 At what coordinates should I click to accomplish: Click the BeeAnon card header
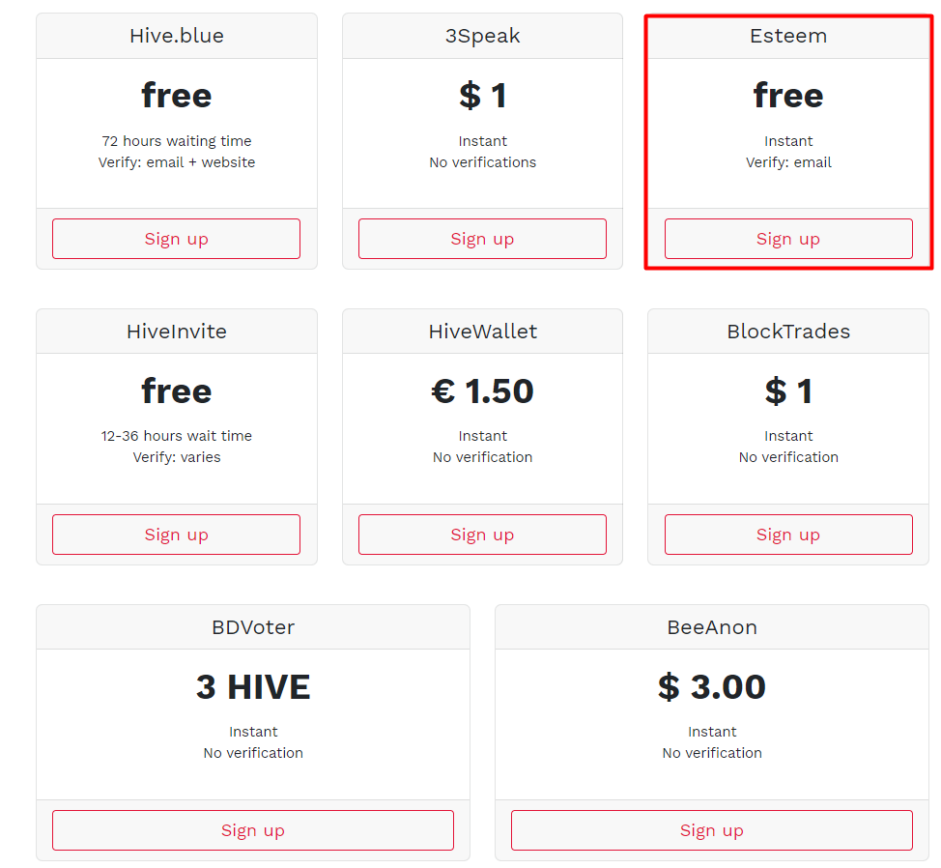click(712, 627)
